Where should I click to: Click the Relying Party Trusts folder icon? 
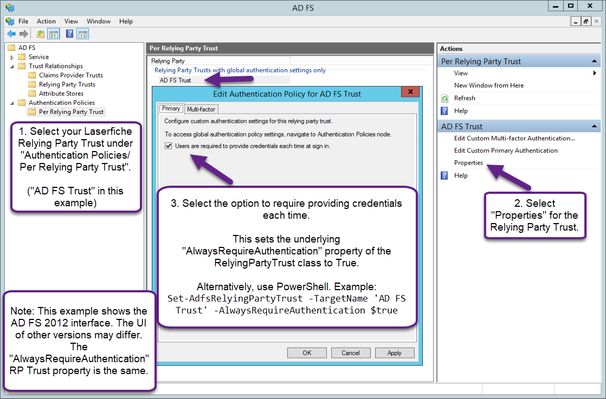click(x=32, y=84)
